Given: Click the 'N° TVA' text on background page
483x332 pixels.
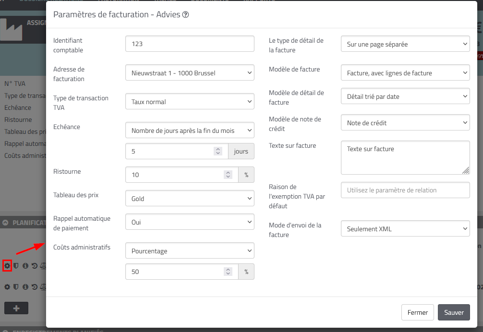Looking at the screenshot, I should coord(15,83).
